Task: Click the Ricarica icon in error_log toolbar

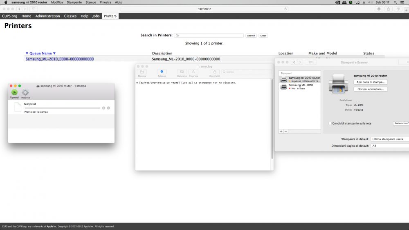Action: (x=193, y=72)
